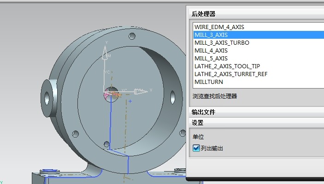Click the Y axis arrow of the triad
The image size is (324, 184).
(105, 53)
